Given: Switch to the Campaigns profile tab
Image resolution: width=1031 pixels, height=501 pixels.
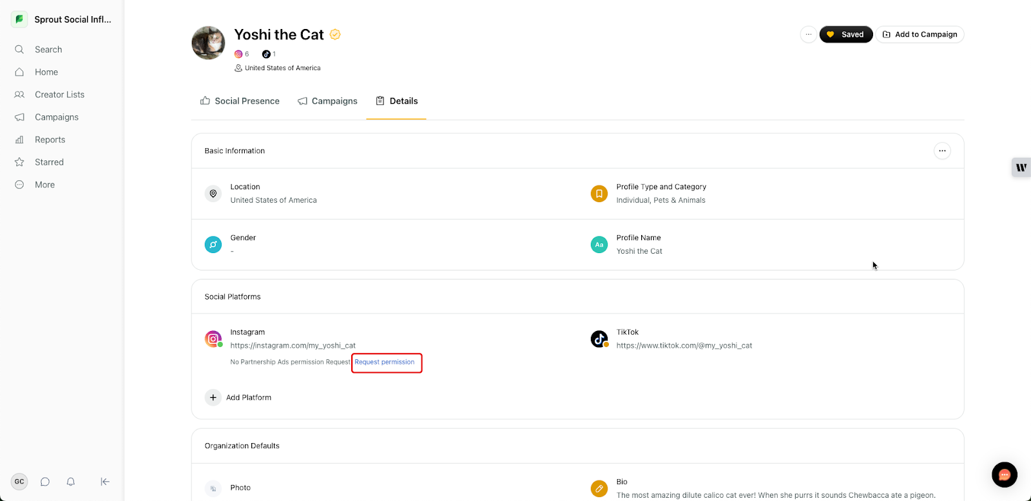Looking at the screenshot, I should pyautogui.click(x=327, y=101).
